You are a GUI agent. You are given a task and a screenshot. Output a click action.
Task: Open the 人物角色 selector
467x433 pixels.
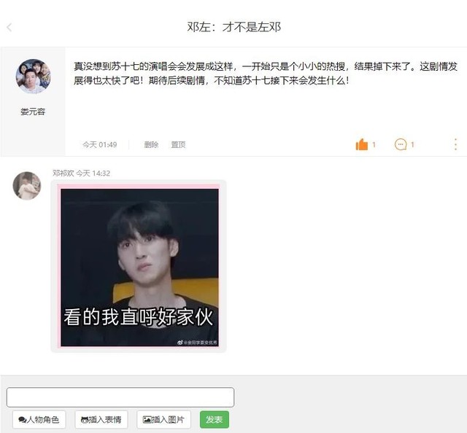[39, 420]
